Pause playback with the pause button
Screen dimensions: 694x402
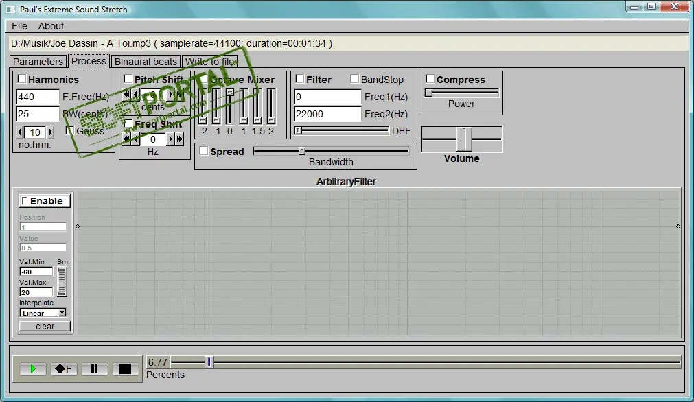(94, 369)
